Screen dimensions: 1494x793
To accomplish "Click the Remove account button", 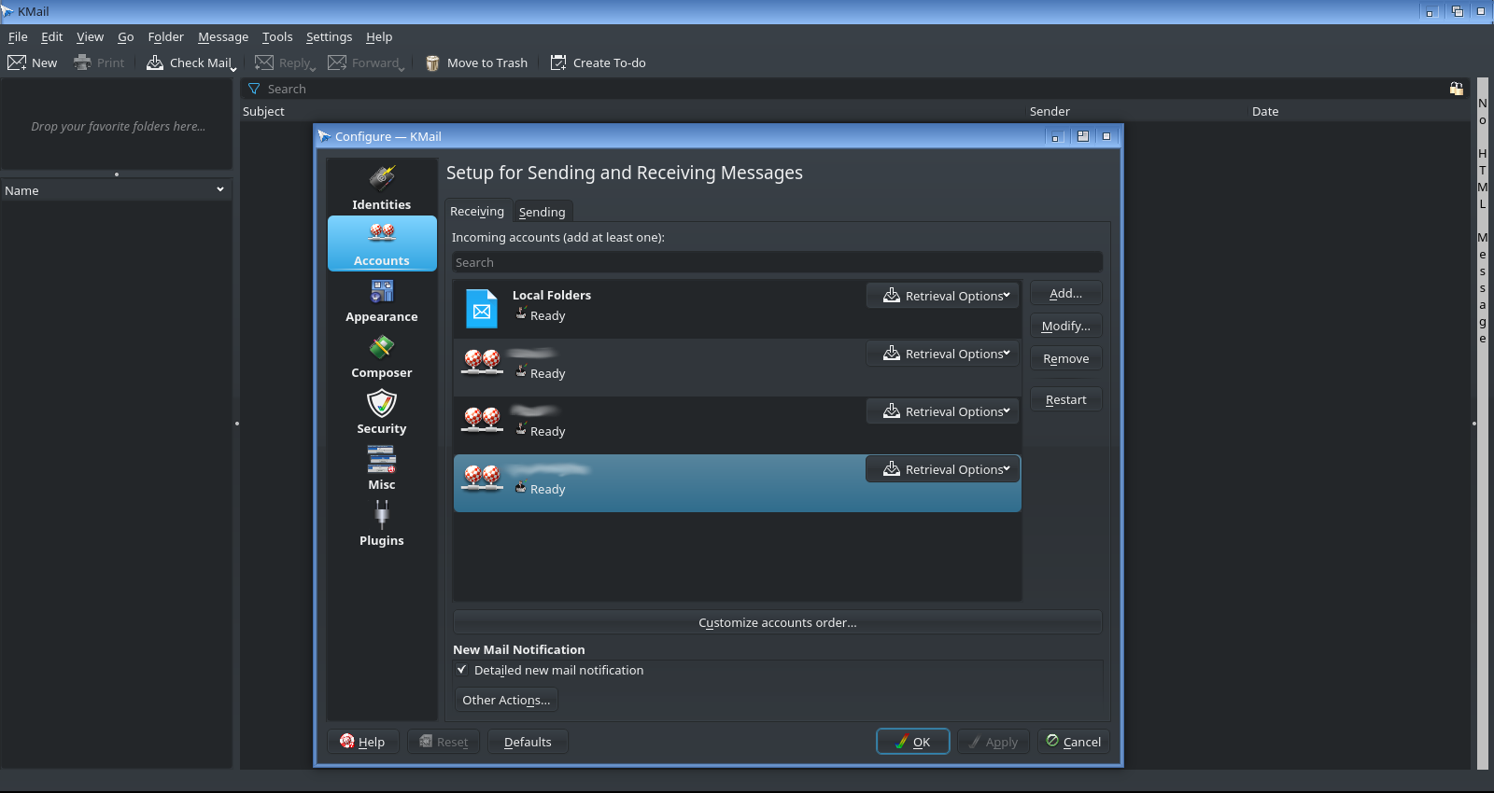I will point(1065,358).
